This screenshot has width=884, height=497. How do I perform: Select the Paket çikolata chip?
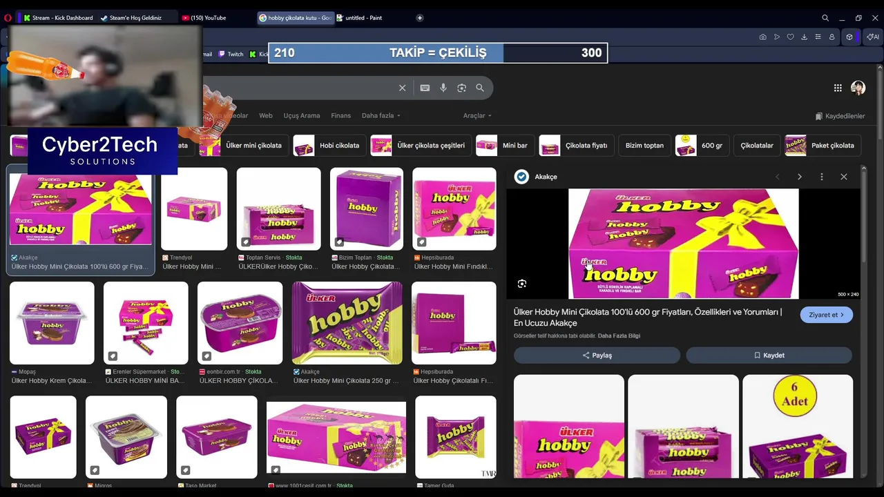click(823, 146)
